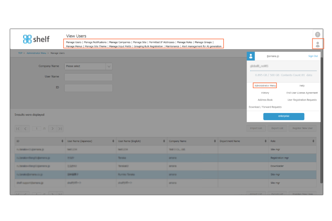
Task: Jump to last page of results
Action: click(60, 128)
